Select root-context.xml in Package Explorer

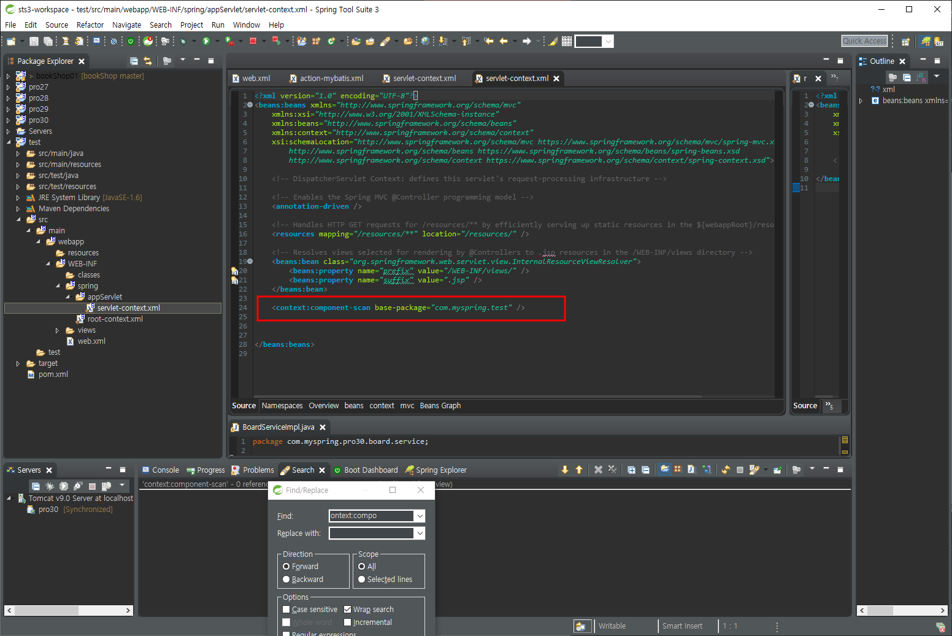[x=115, y=319]
